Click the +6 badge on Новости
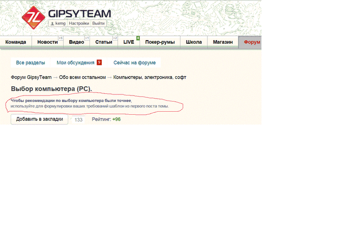This screenshot has height=229, width=356. click(x=61, y=38)
